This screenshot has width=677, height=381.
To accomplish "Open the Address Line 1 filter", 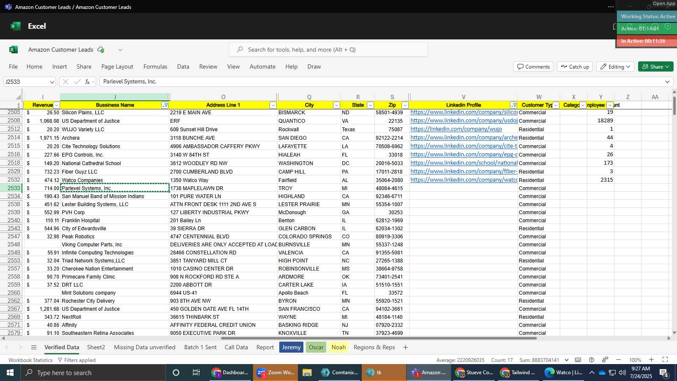I will tap(273, 105).
